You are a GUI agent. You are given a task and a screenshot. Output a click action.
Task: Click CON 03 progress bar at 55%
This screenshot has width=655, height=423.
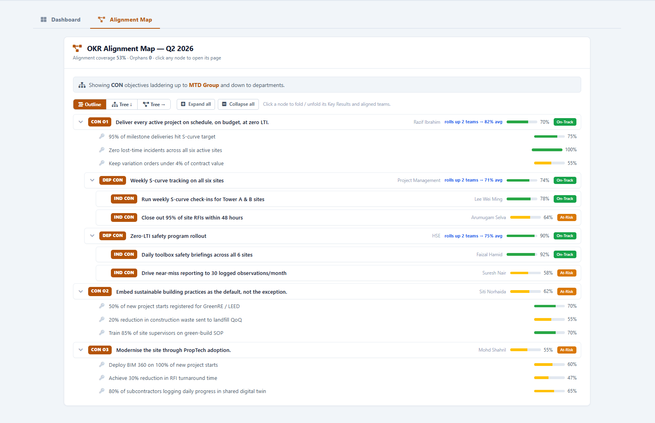point(525,350)
